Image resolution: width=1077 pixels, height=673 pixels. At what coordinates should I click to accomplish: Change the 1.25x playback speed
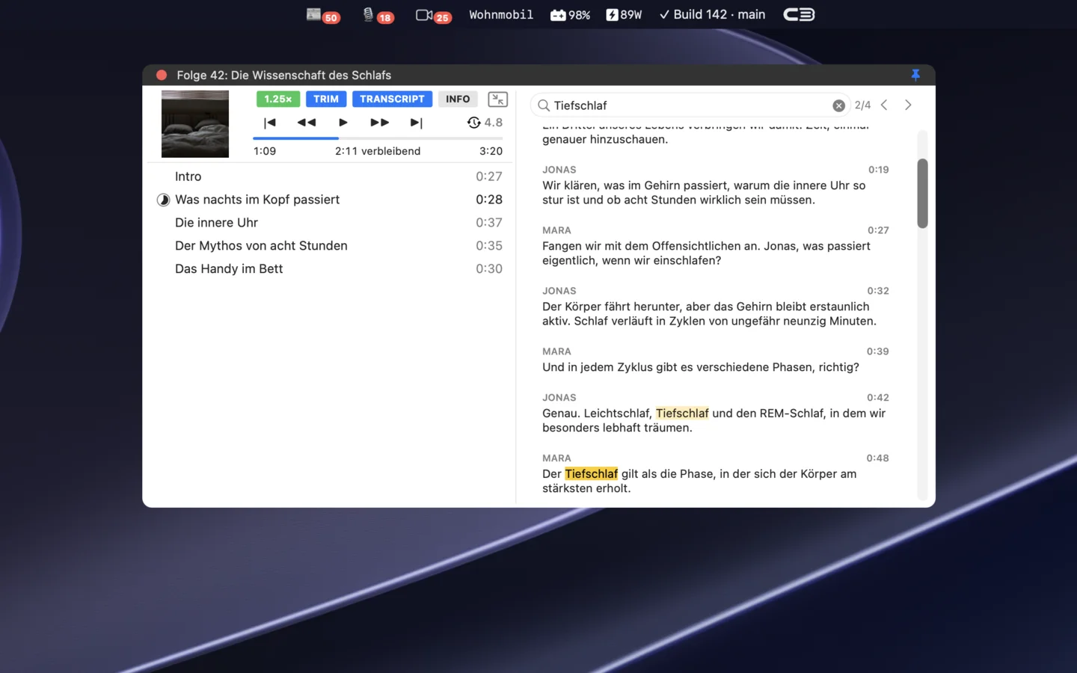click(278, 99)
